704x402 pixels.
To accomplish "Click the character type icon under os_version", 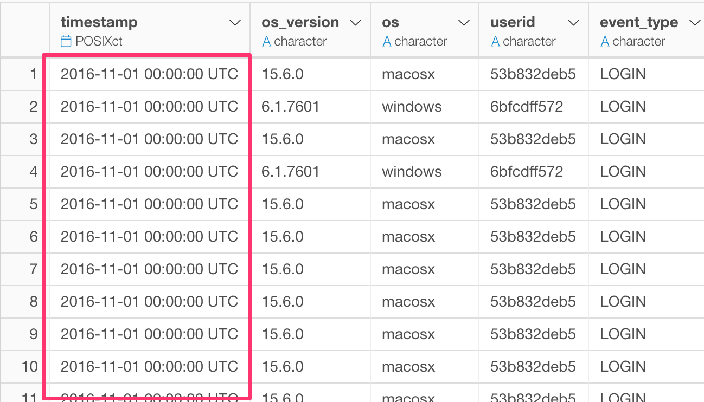I will point(266,41).
